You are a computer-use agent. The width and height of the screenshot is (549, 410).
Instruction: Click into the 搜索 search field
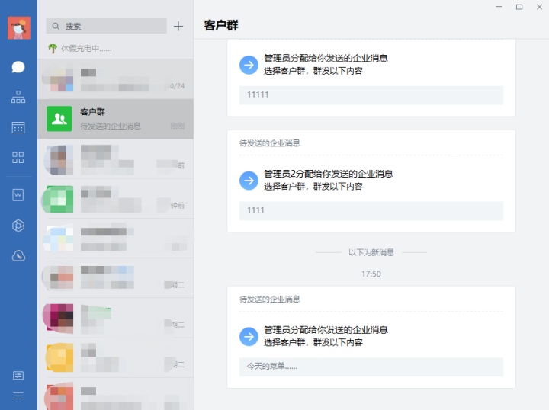click(x=107, y=26)
